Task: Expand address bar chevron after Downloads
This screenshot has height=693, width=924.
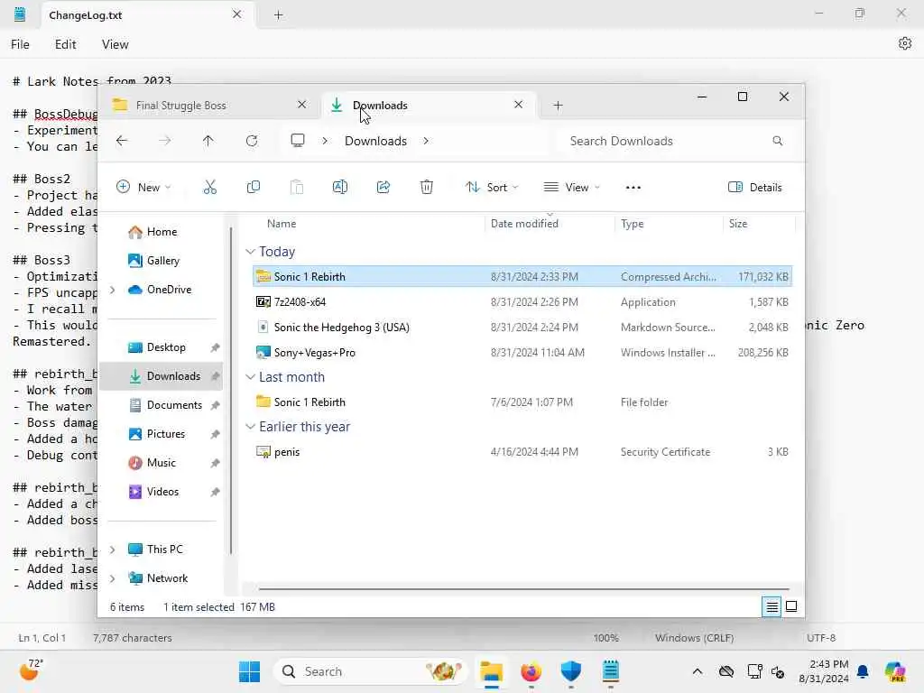Action: coord(426,141)
